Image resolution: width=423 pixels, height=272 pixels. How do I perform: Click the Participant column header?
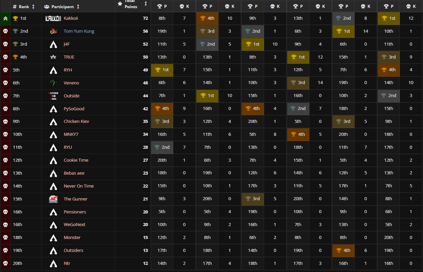[62, 7]
